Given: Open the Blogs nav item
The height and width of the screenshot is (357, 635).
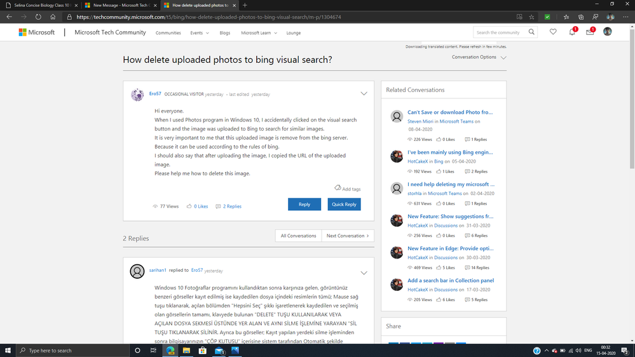Looking at the screenshot, I should pos(225,33).
